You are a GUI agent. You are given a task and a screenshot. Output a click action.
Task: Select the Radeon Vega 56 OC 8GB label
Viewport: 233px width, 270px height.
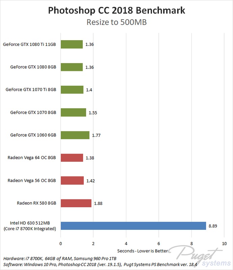(x=32, y=181)
